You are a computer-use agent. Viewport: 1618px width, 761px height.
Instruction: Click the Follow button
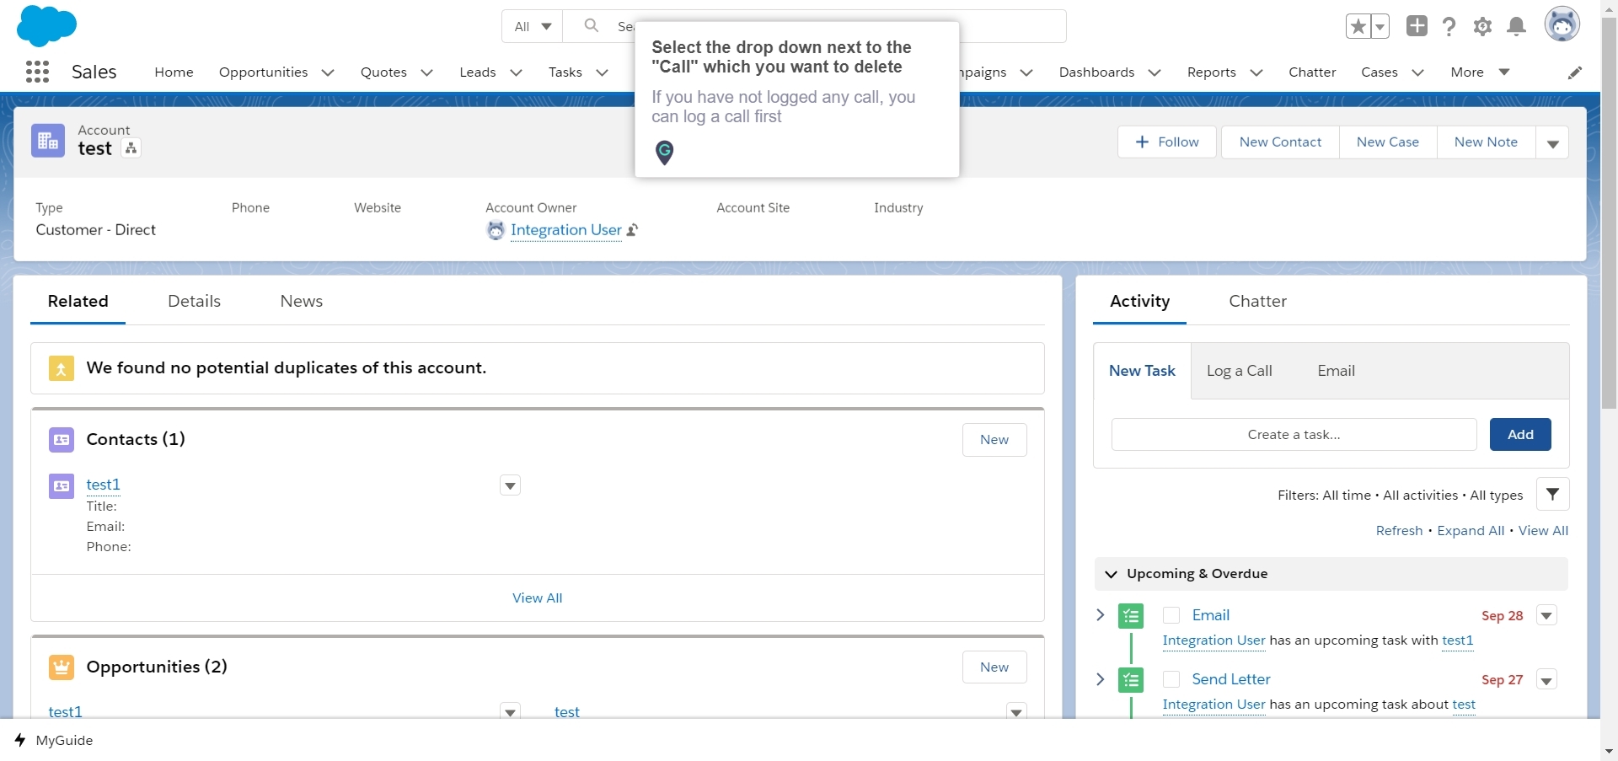[1167, 142]
